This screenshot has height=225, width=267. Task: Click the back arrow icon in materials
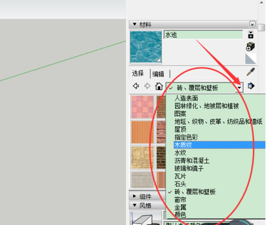pyautogui.click(x=136, y=86)
